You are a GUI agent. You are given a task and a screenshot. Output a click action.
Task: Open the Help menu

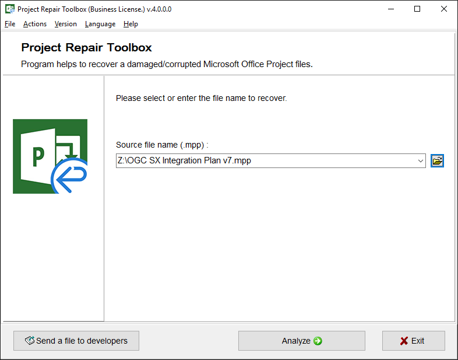tap(131, 24)
